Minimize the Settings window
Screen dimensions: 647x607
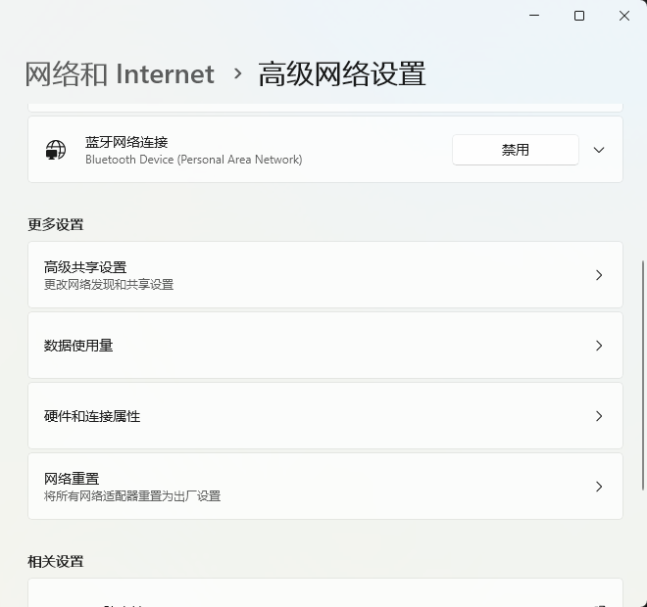[534, 16]
